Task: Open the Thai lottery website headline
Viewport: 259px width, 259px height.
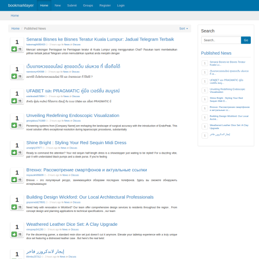Action: pyautogui.click(x=73, y=66)
